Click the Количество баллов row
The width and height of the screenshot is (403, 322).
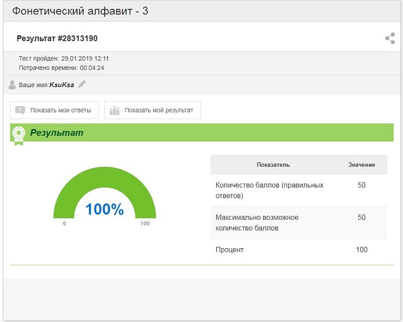coord(299,191)
